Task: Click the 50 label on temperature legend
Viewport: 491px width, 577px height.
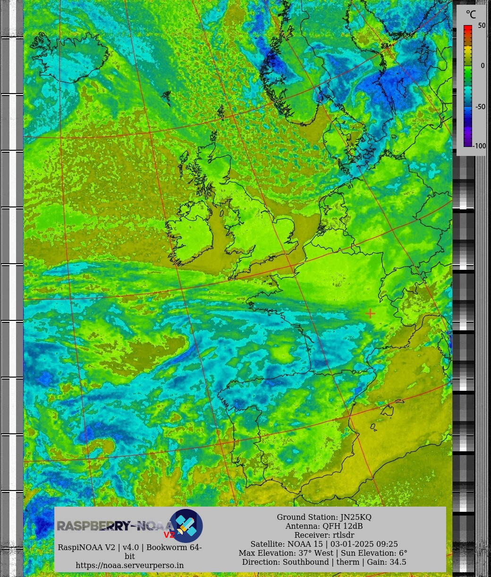Action: click(x=482, y=26)
